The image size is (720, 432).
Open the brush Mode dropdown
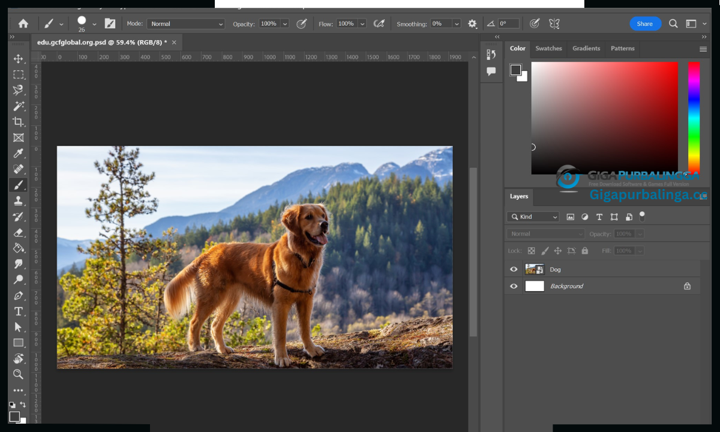coord(186,24)
